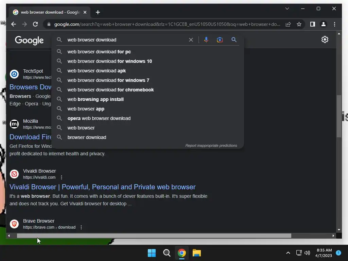This screenshot has width=348, height=261.
Task: Click the Mozilla site favicon
Action: tap(14, 124)
